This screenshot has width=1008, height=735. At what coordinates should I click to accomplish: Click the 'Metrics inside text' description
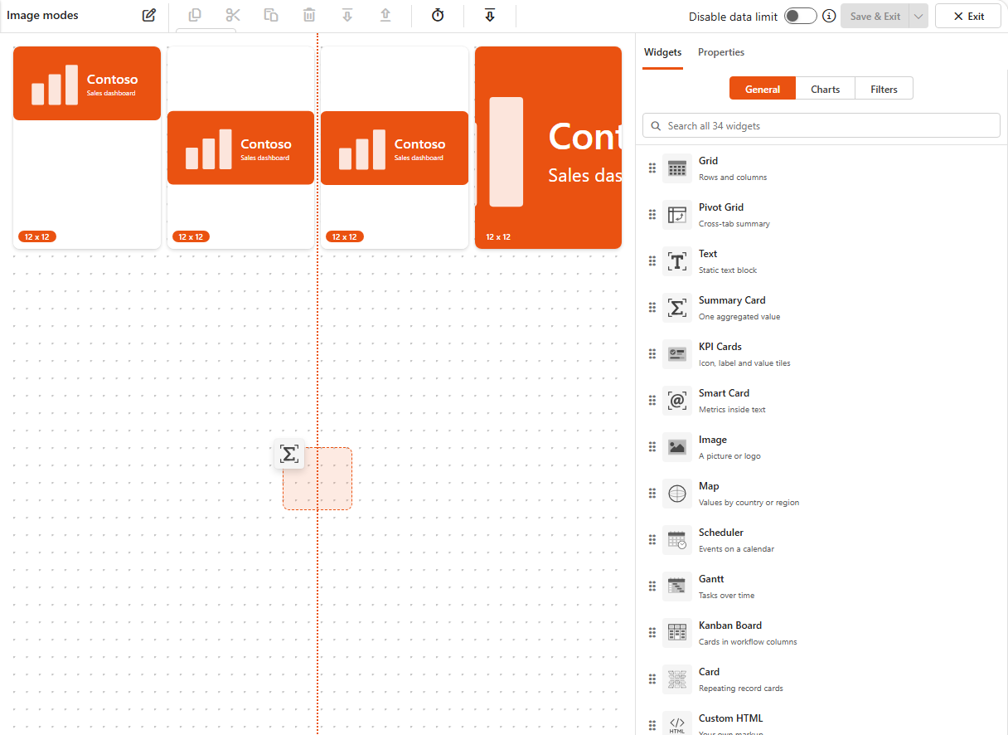[732, 410]
